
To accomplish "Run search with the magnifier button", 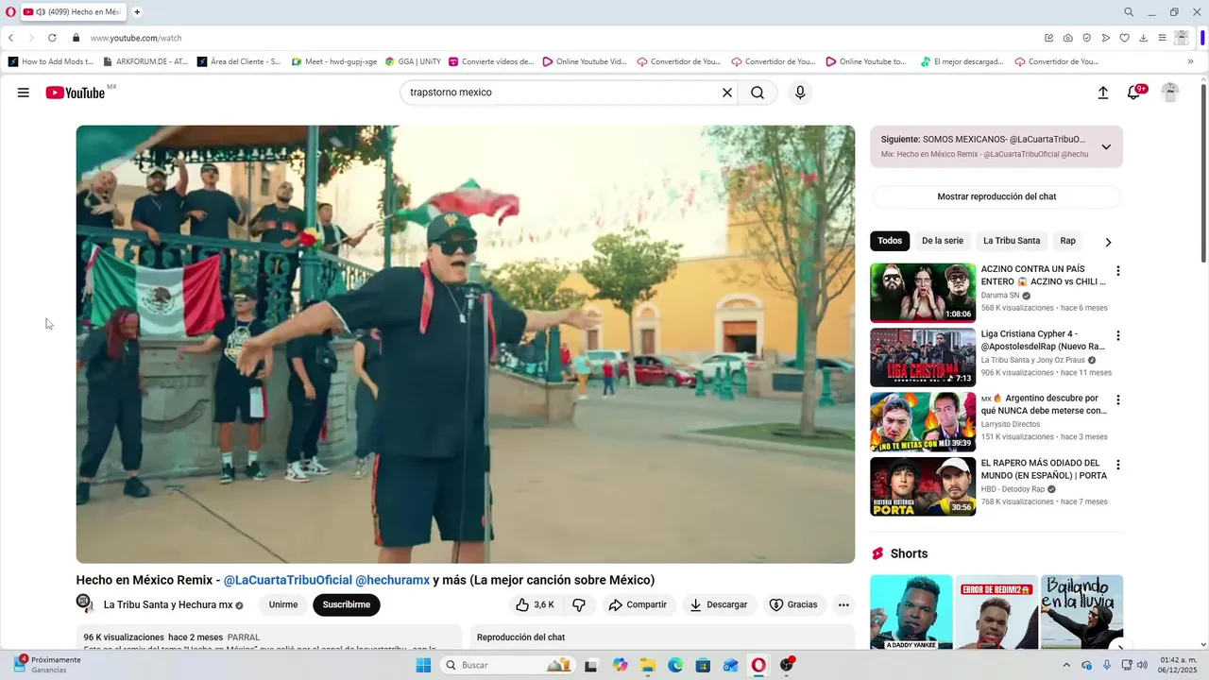I will tap(758, 93).
